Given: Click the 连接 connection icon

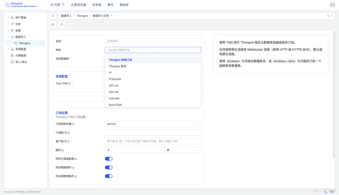Looking at the screenshot, I should 12,30.
